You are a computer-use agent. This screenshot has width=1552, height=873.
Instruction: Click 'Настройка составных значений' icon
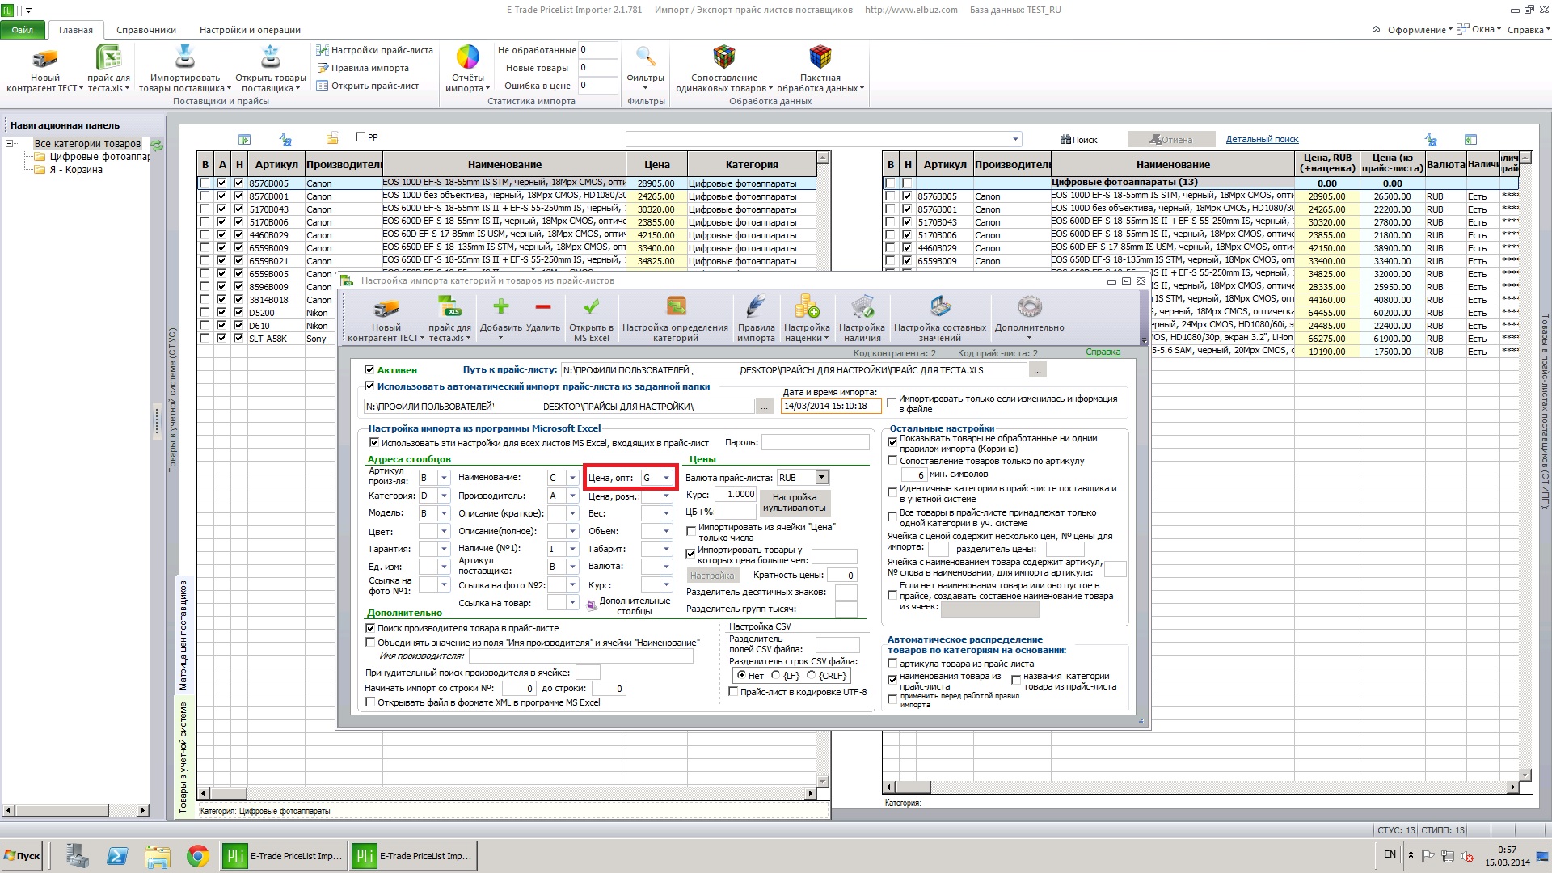point(940,307)
